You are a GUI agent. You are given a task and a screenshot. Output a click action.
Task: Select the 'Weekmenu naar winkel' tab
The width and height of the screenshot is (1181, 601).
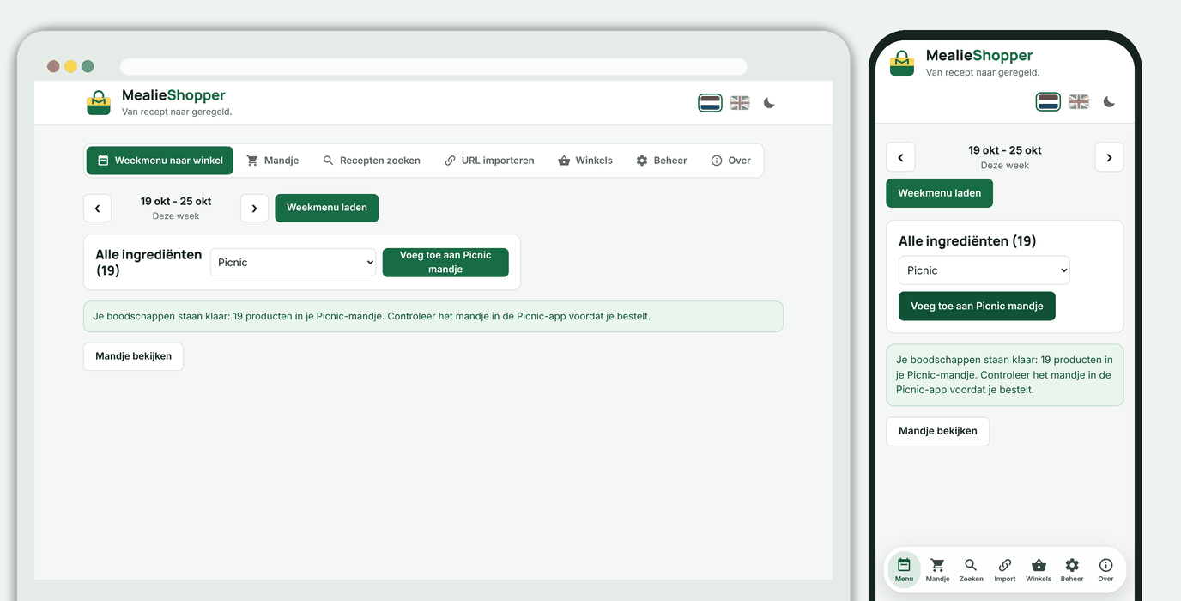click(160, 161)
